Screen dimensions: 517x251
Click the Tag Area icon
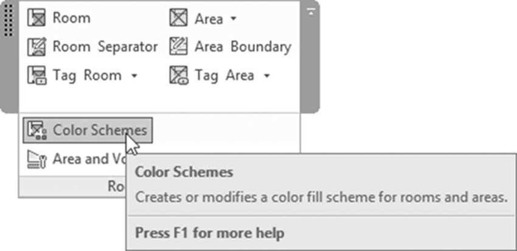(x=179, y=75)
